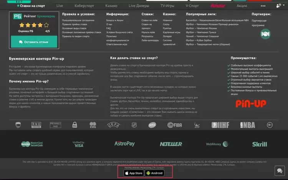Open Бонусы и Акции link
The height and width of the screenshot is (180, 288).
tap(115, 20)
